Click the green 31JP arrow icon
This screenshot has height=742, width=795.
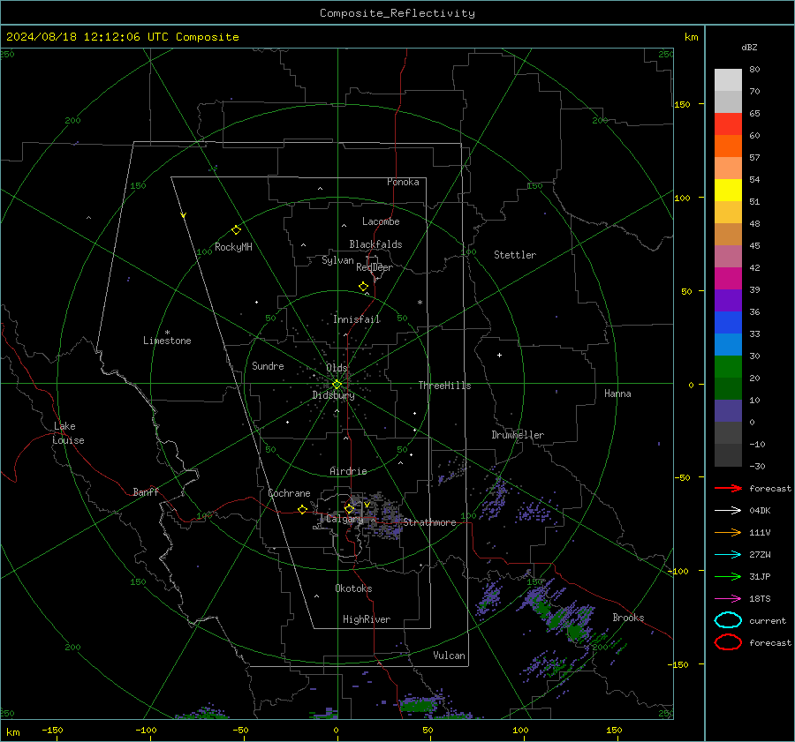(728, 576)
